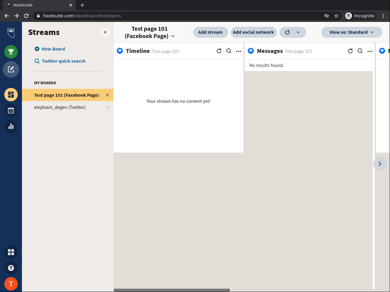The height and width of the screenshot is (292, 390).
Task: Search within the Timeline stream
Action: (x=229, y=51)
